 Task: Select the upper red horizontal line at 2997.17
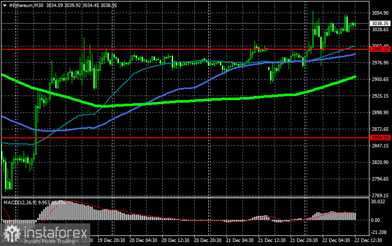185,49
